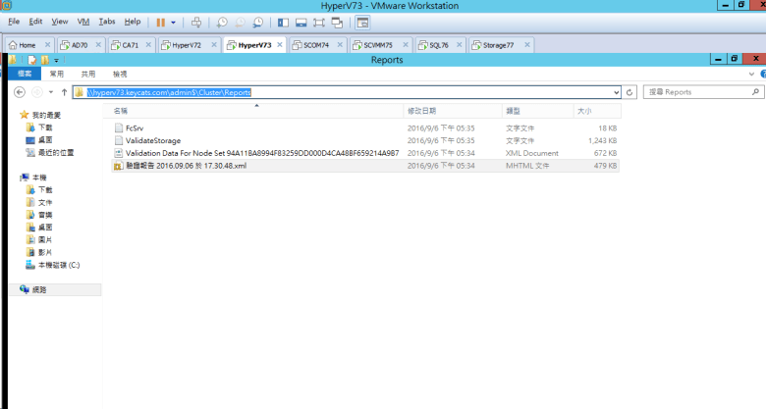Open the VM menu
766x409 pixels.
point(82,21)
